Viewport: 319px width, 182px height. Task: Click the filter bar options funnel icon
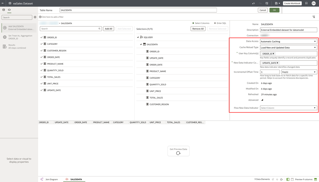[x=314, y=17]
